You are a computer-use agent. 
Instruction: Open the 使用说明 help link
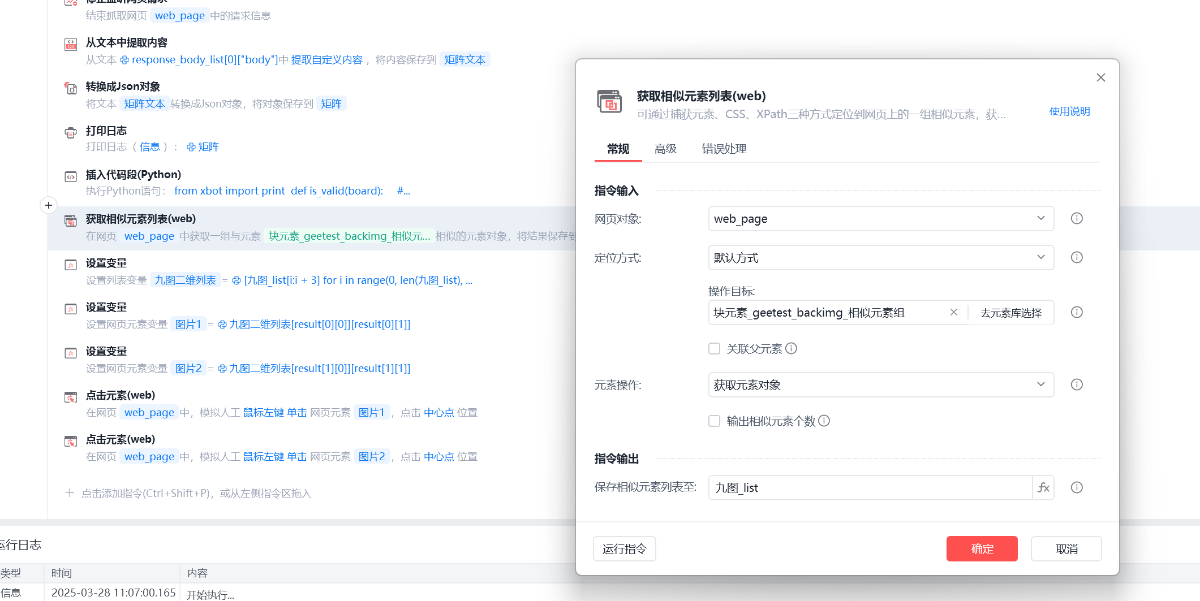[1069, 111]
